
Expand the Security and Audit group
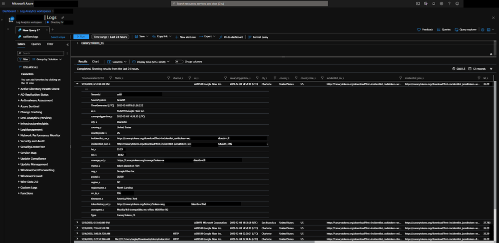[x=18, y=141]
